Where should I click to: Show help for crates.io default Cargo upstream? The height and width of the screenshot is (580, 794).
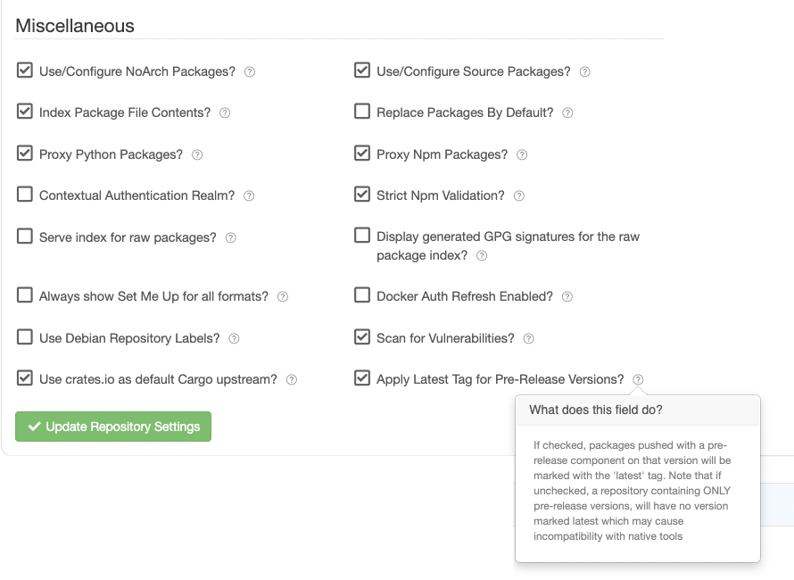[x=292, y=380]
